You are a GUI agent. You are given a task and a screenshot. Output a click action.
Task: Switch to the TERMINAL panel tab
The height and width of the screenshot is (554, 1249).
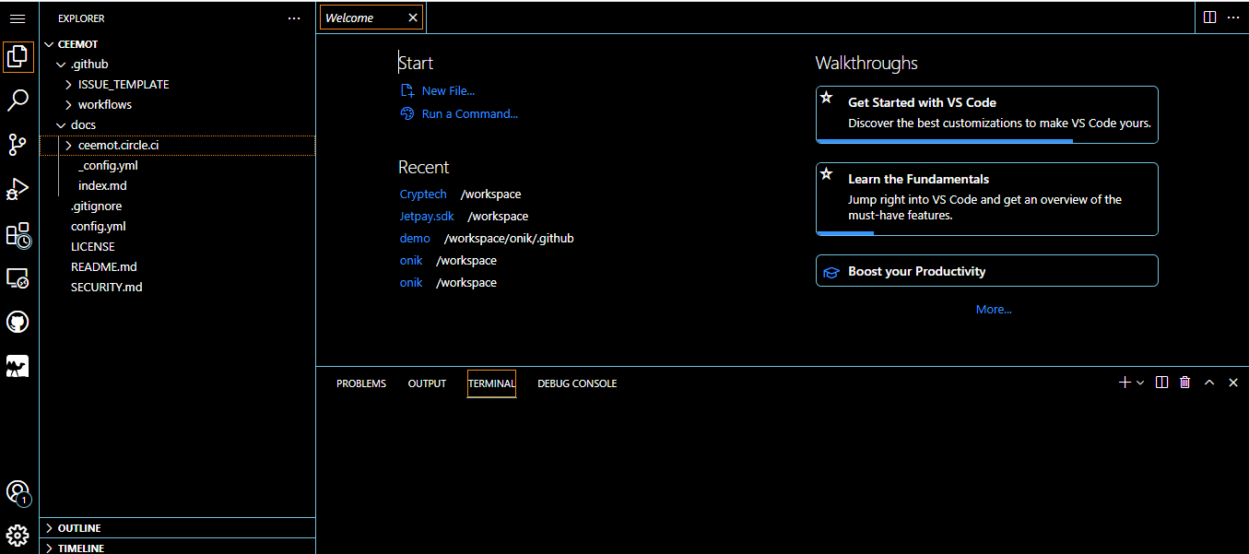click(x=491, y=383)
